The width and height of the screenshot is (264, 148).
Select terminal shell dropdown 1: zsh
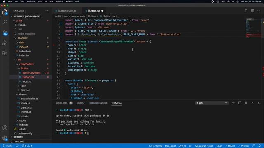pos(212,103)
